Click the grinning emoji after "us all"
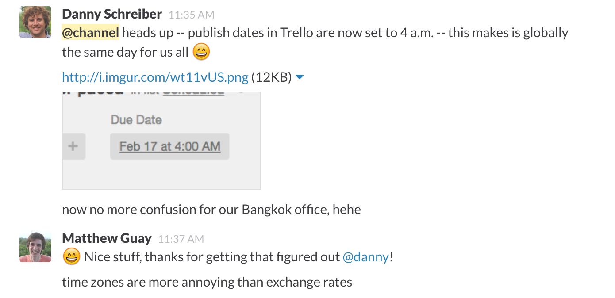The width and height of the screenshot is (615, 298). [x=201, y=53]
